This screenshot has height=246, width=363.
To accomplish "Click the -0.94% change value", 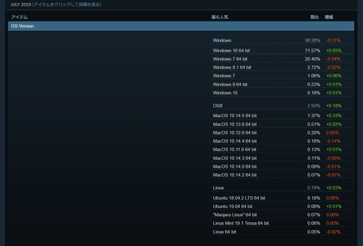I will pyautogui.click(x=333, y=59).
